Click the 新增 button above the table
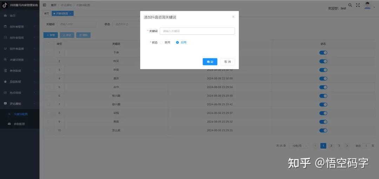Screen dimensions: 379x179 (51, 35)
